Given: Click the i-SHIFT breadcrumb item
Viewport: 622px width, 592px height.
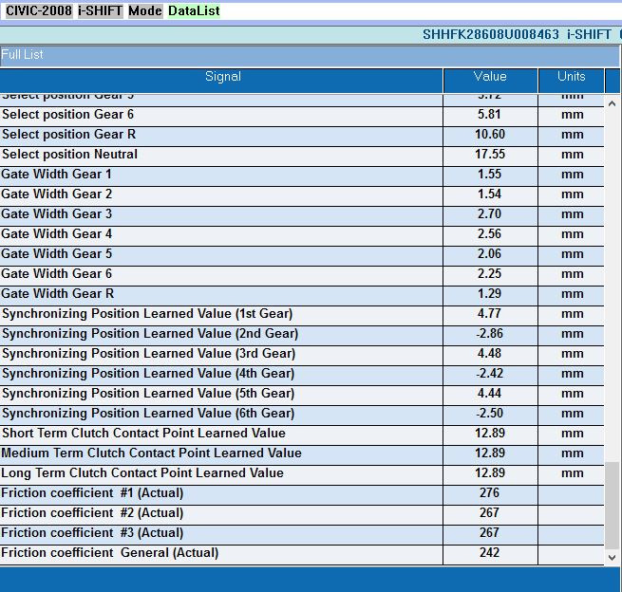Looking at the screenshot, I should [101, 10].
